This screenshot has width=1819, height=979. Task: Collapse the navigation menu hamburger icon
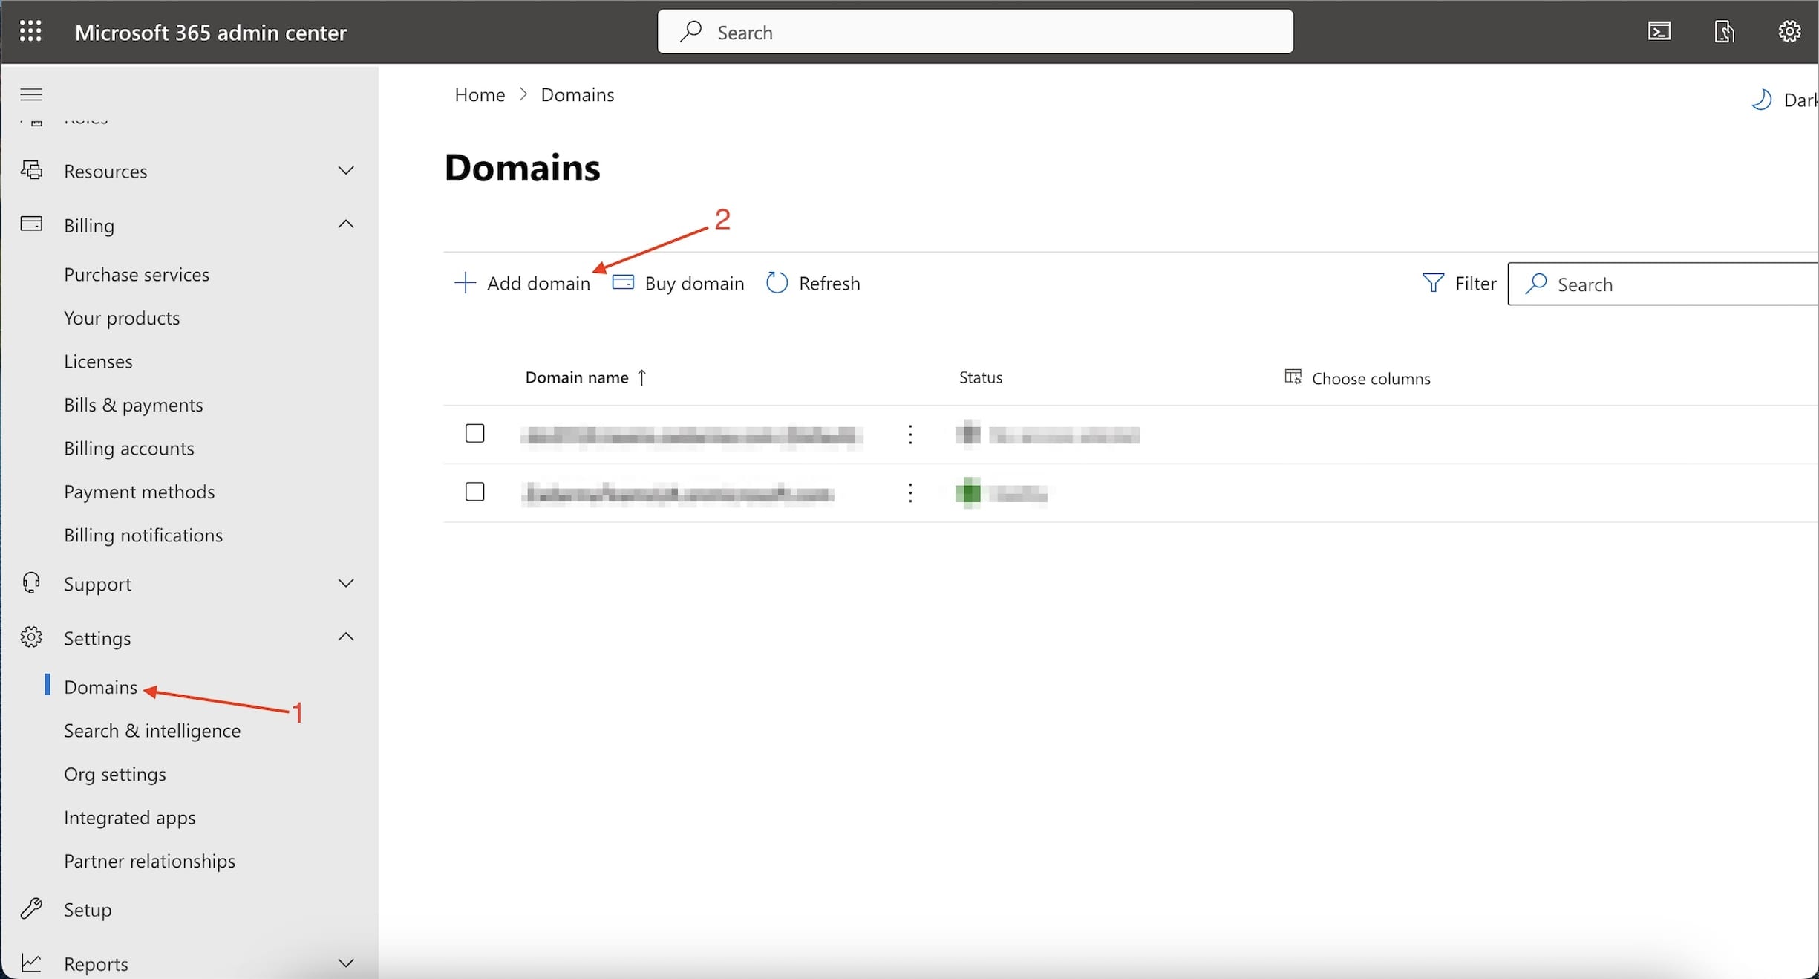pyautogui.click(x=30, y=94)
